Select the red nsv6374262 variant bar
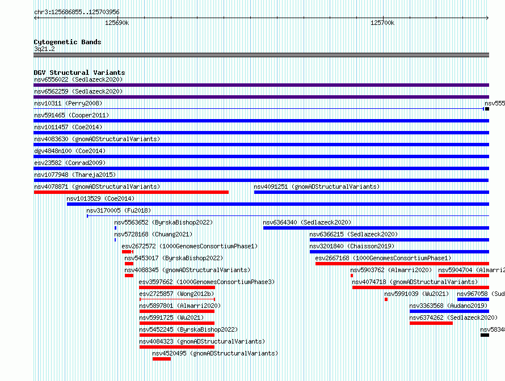This screenshot has height=381, width=505. click(x=431, y=323)
